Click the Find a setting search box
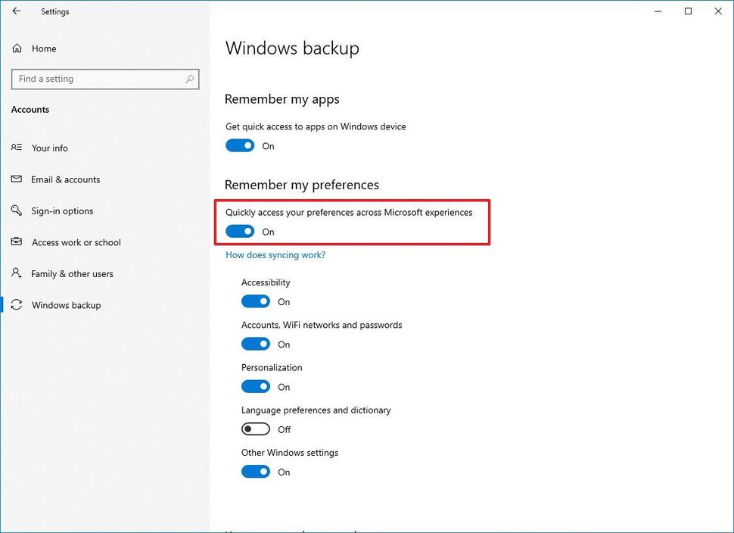Viewport: 734px width, 533px height. pyautogui.click(x=98, y=79)
